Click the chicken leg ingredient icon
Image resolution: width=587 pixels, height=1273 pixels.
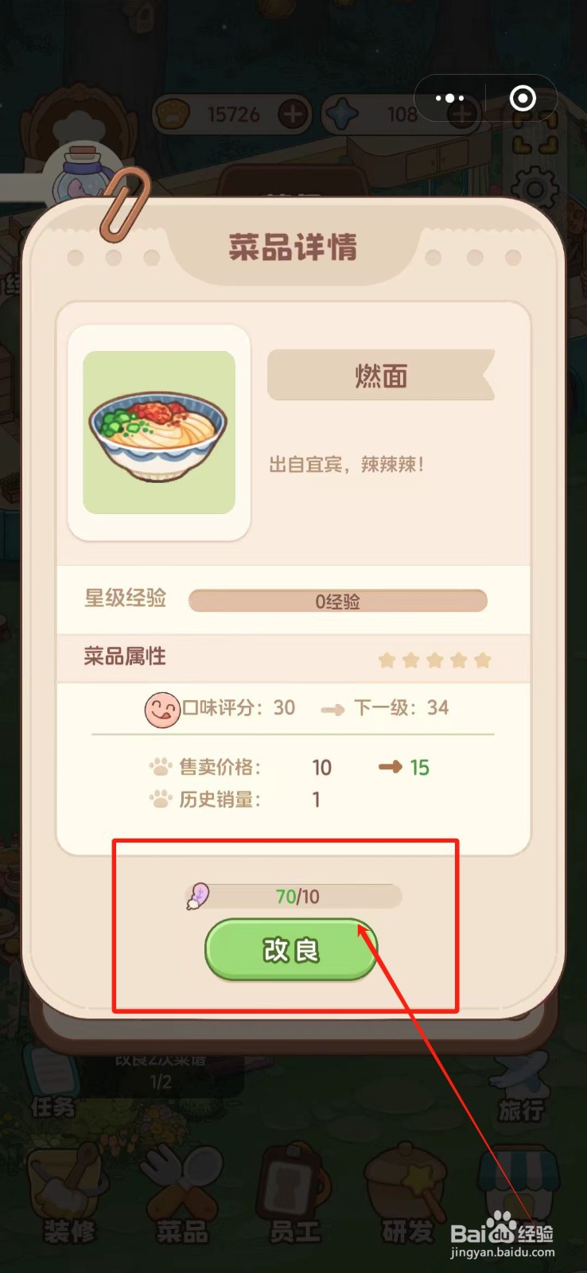click(x=197, y=897)
